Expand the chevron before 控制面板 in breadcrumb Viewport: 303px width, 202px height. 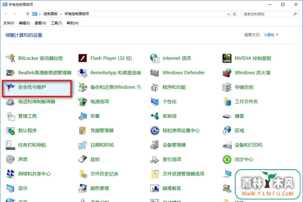tap(40, 14)
